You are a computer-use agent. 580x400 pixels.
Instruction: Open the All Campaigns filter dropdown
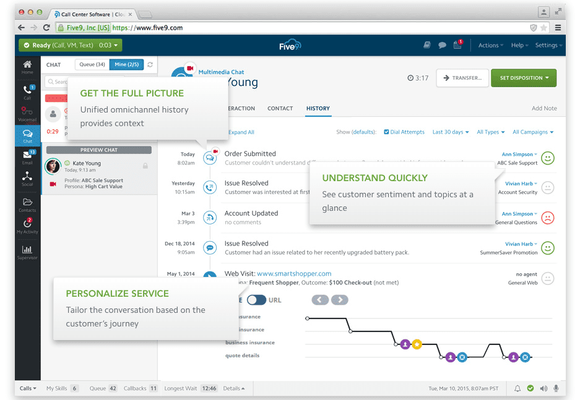532,132
